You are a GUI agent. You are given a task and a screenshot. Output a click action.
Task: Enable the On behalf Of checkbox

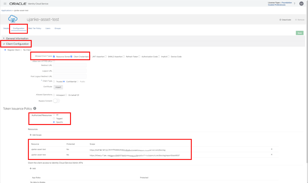pyautogui.click(x=66, y=95)
